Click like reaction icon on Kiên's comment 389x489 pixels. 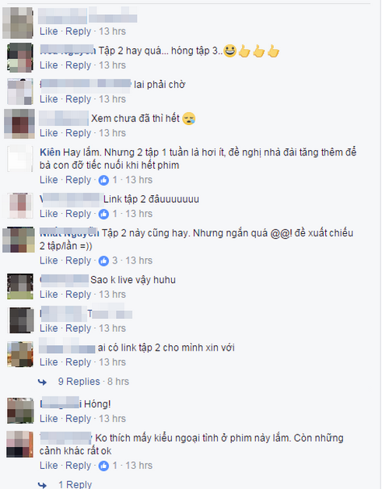tap(103, 180)
